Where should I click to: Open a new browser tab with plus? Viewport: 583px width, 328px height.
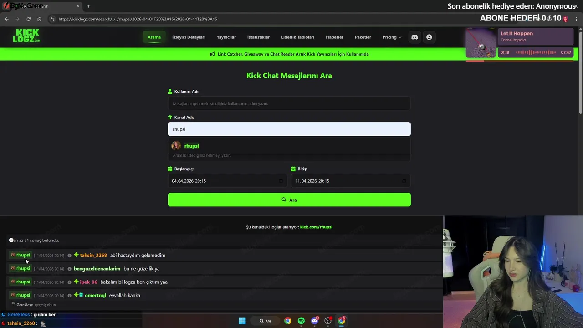(88, 6)
